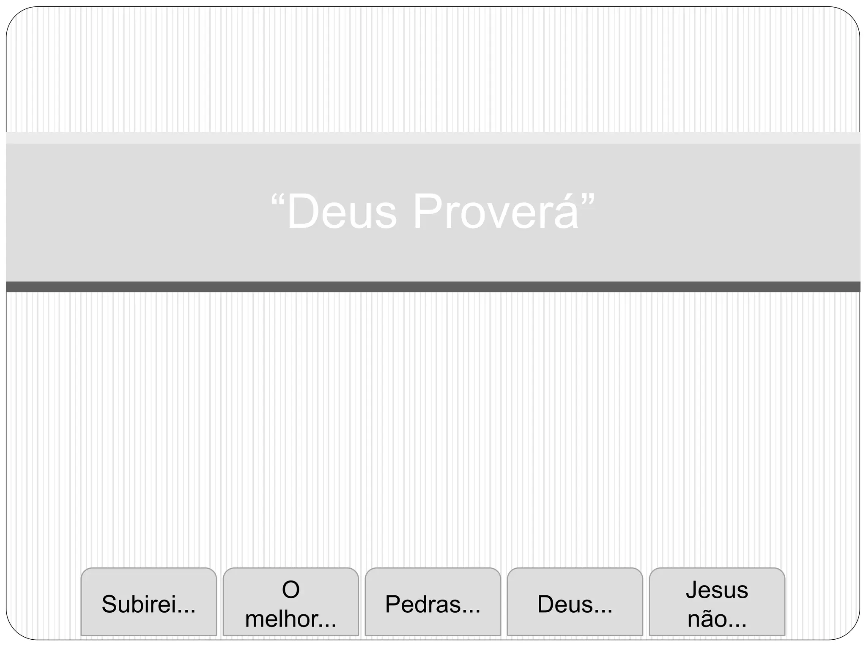
Task: Select the dark gray bar under the title
Action: [x=433, y=287]
